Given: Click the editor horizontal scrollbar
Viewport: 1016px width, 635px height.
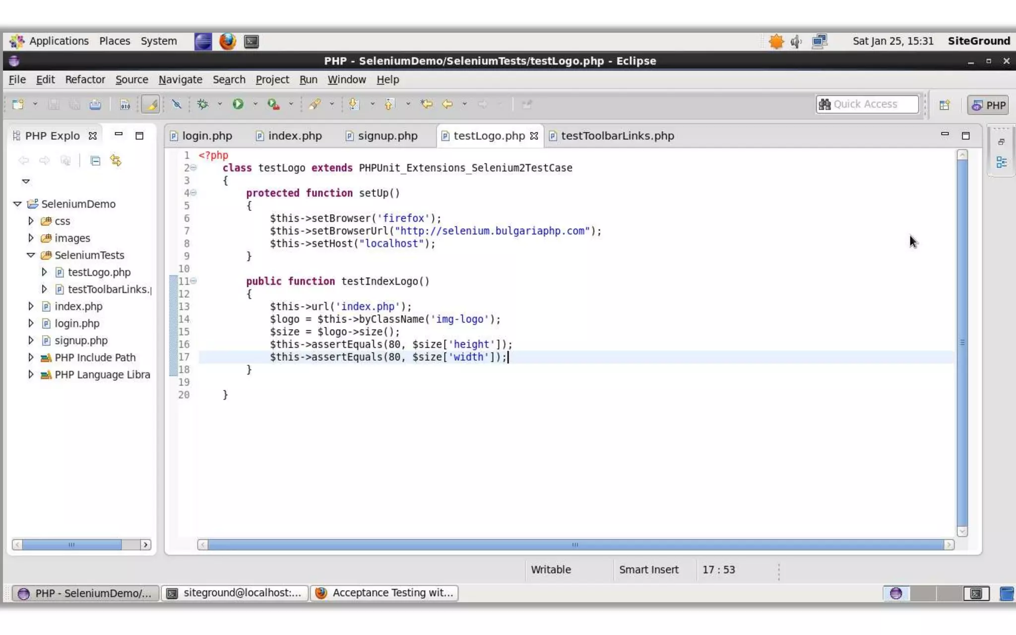Looking at the screenshot, I should [574, 545].
